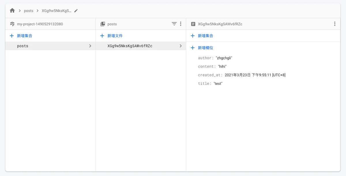Click 新增集合 in the project column
346x176 pixels.
24,36
